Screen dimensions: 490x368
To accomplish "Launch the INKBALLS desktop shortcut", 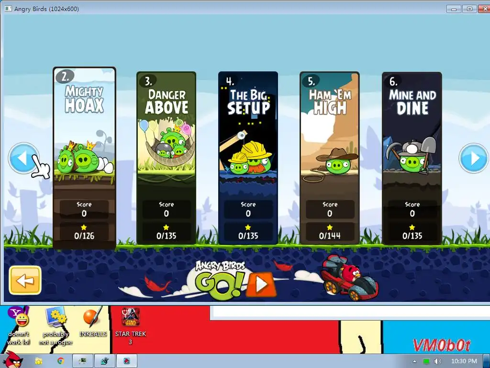I will 93,322.
